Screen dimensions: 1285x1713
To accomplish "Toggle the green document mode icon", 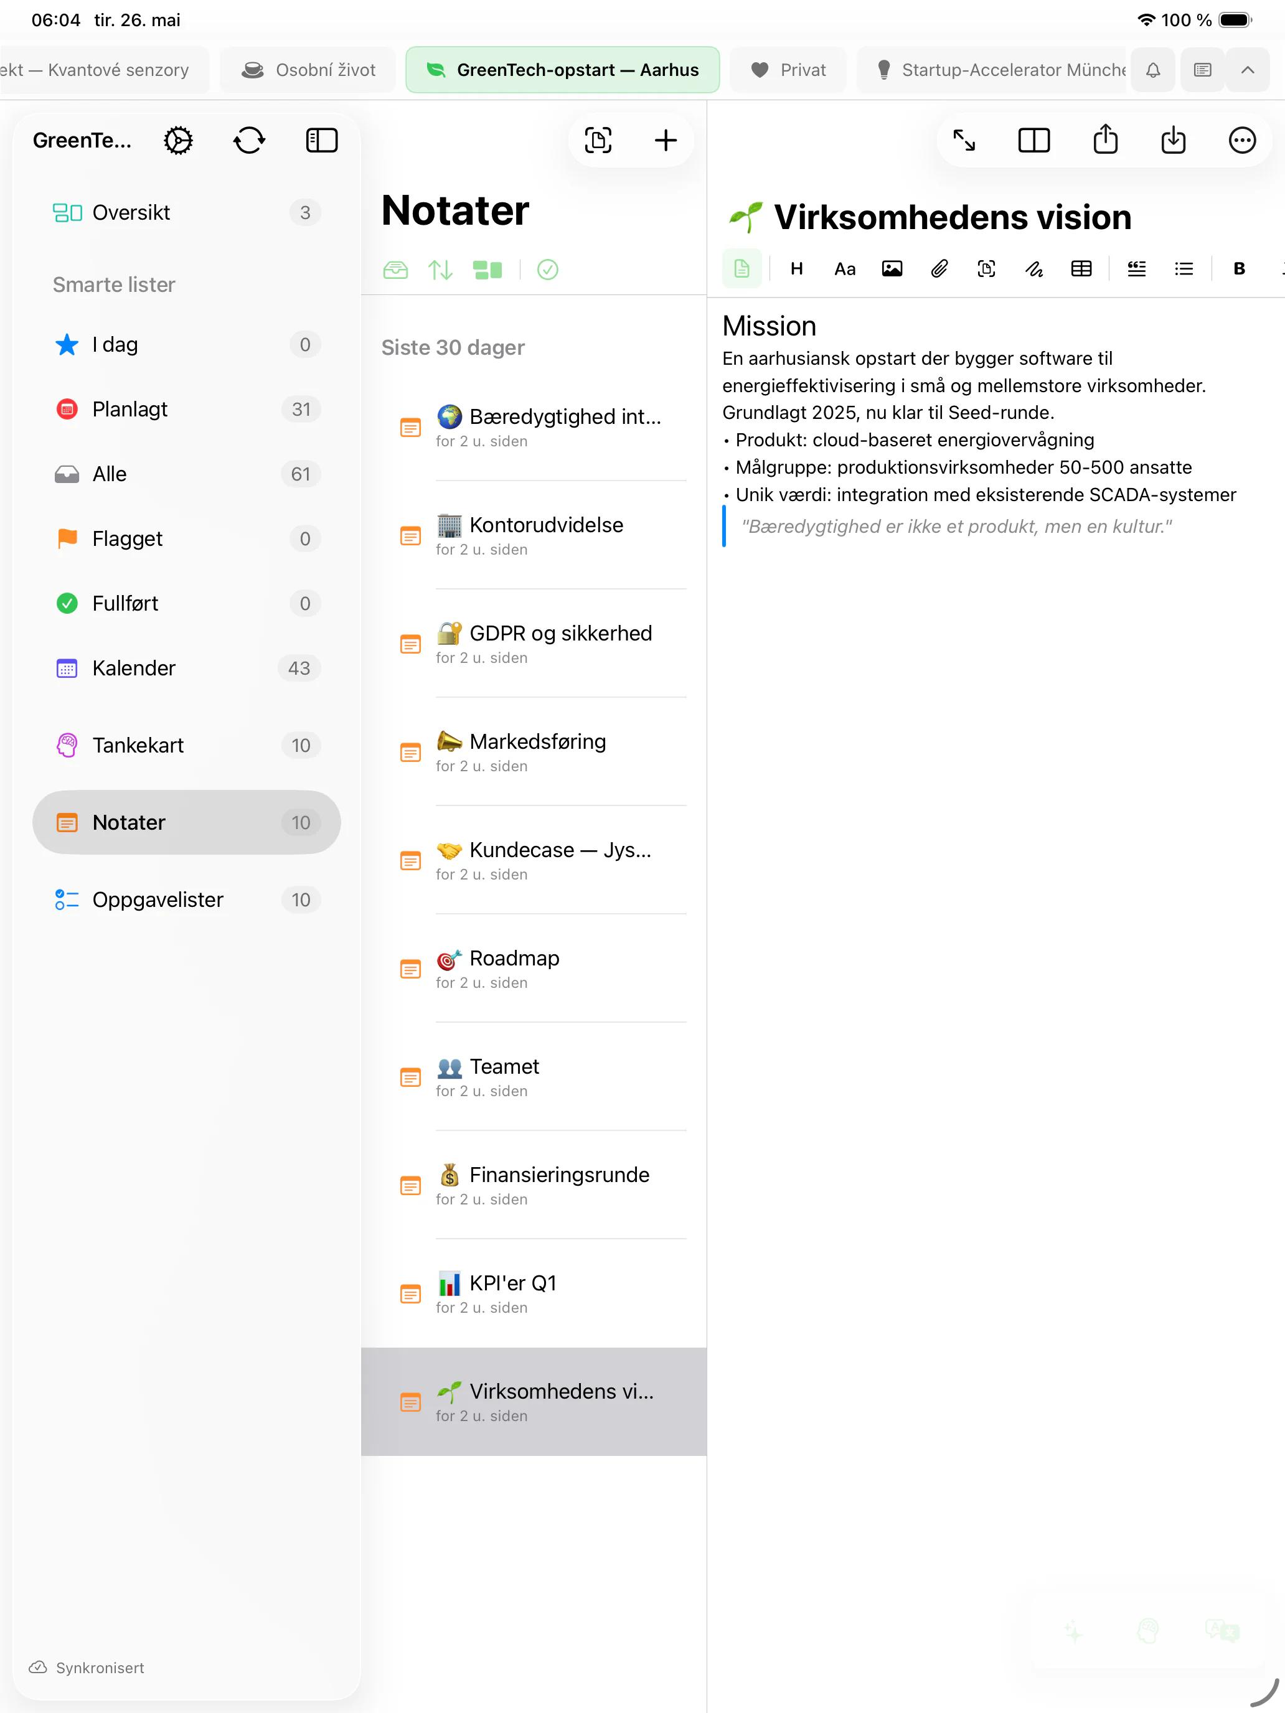I will (741, 269).
